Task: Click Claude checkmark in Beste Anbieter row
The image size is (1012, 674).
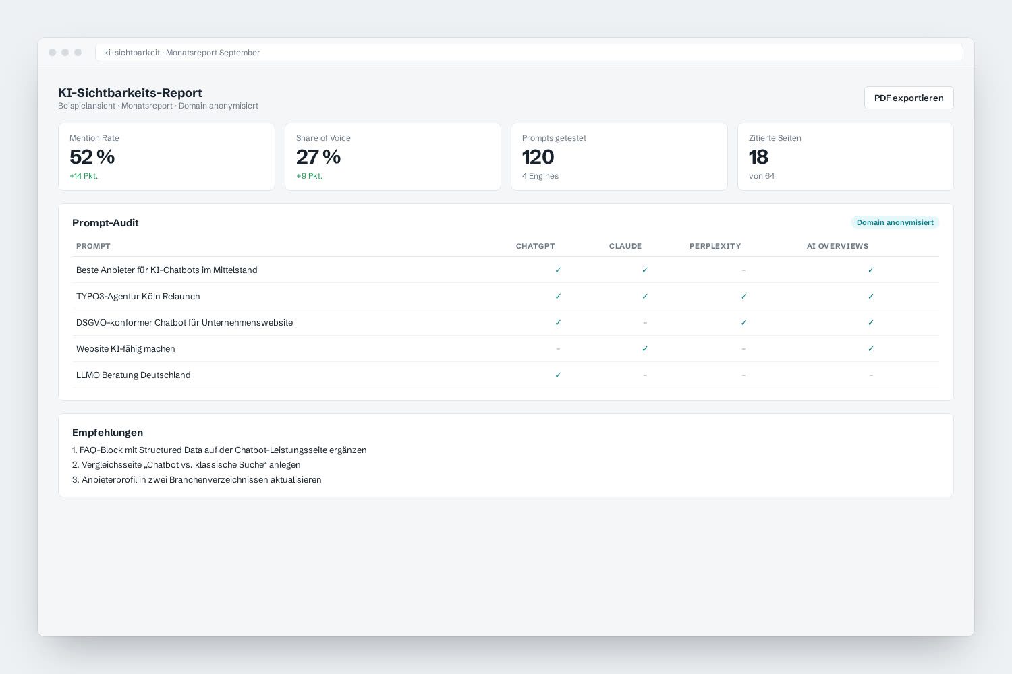Action: point(645,270)
